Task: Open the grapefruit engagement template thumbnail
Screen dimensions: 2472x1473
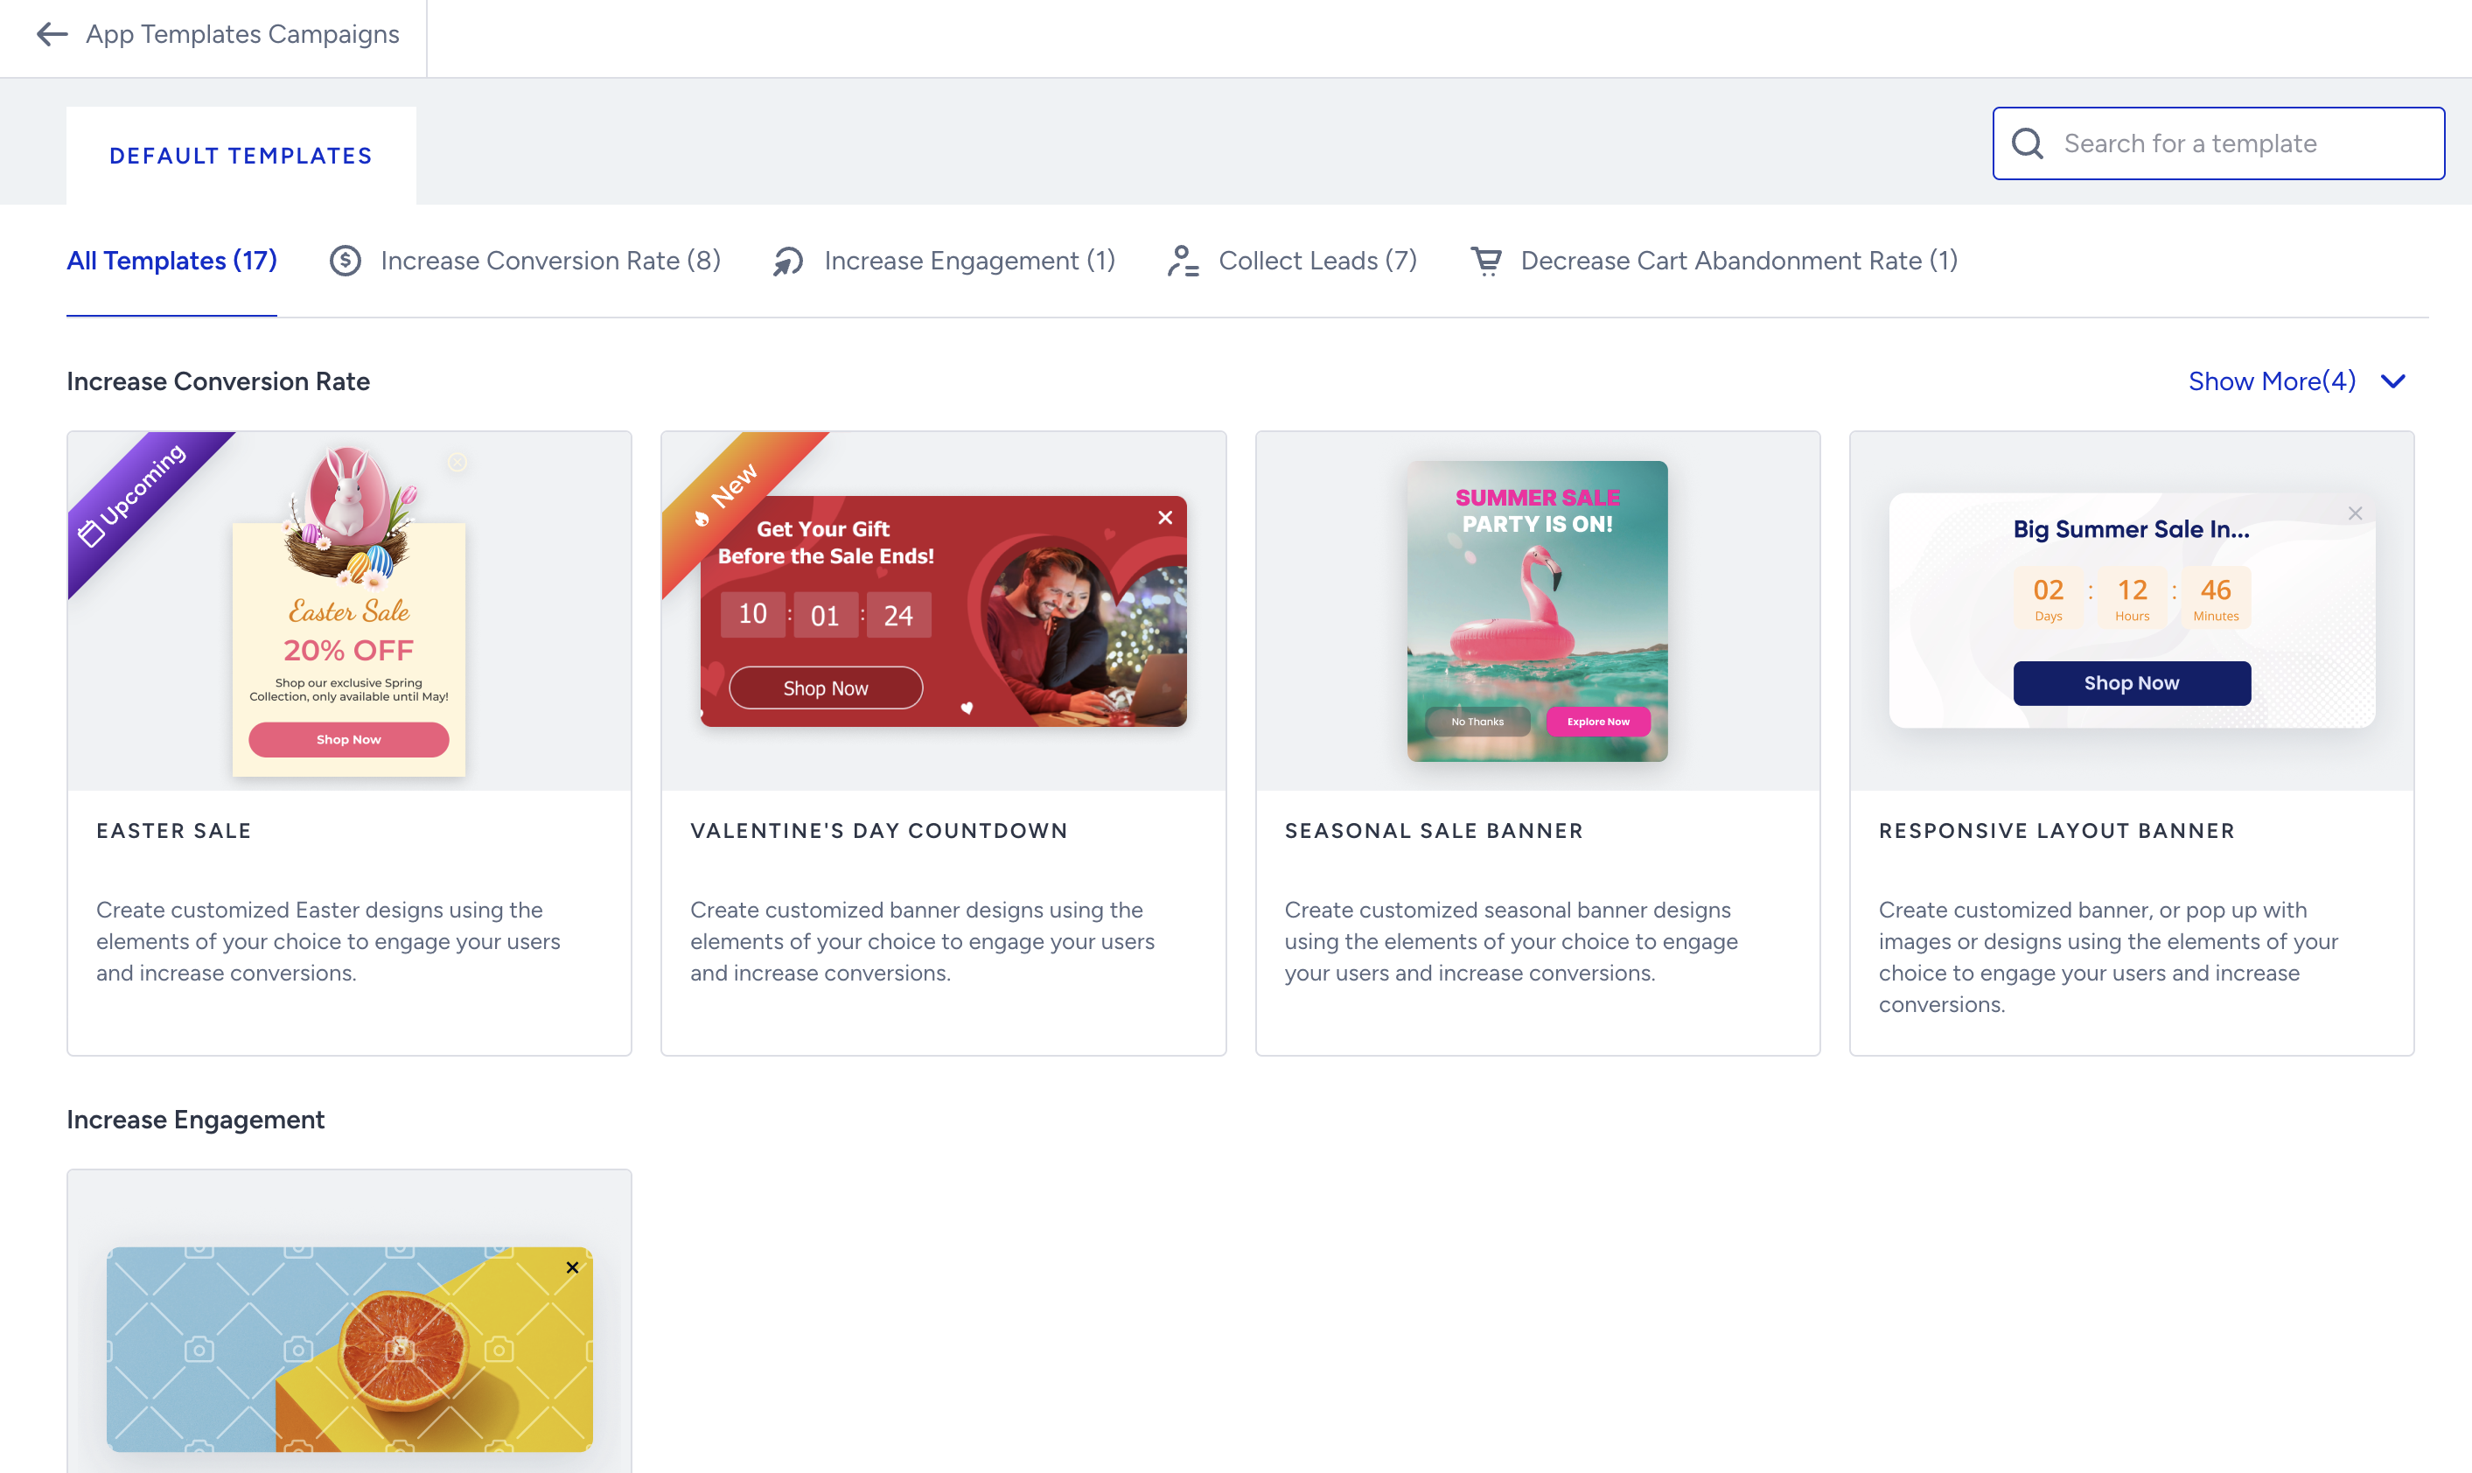Action: (349, 1349)
